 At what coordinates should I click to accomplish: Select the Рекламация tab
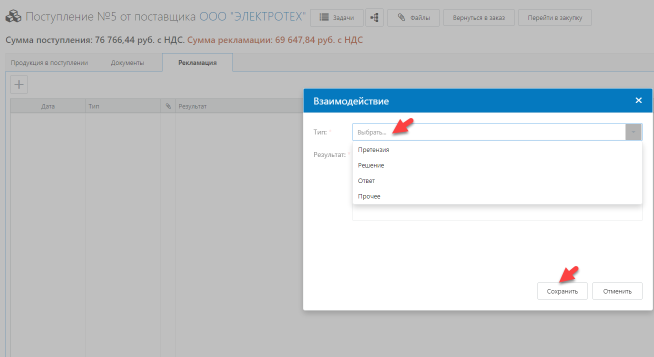tap(197, 63)
